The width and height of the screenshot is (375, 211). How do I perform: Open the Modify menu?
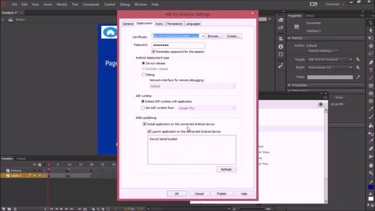coord(62,4)
